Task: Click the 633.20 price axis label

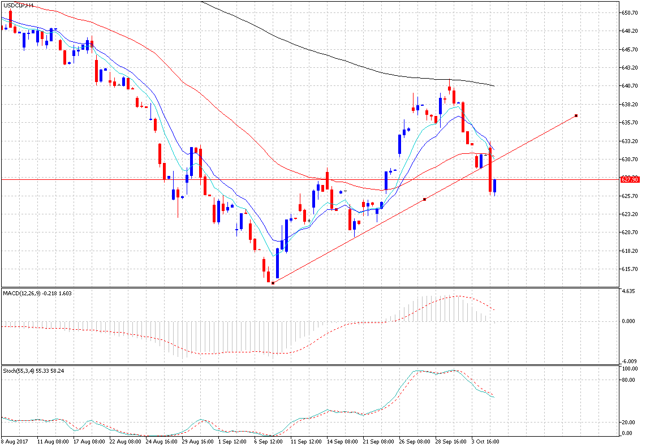Action: coord(630,141)
